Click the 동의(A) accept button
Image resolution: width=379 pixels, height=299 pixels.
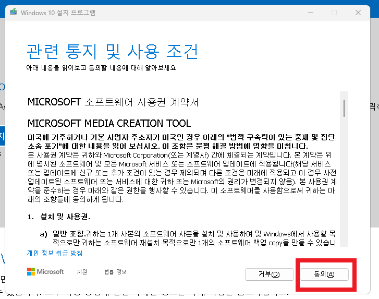[x=324, y=274]
